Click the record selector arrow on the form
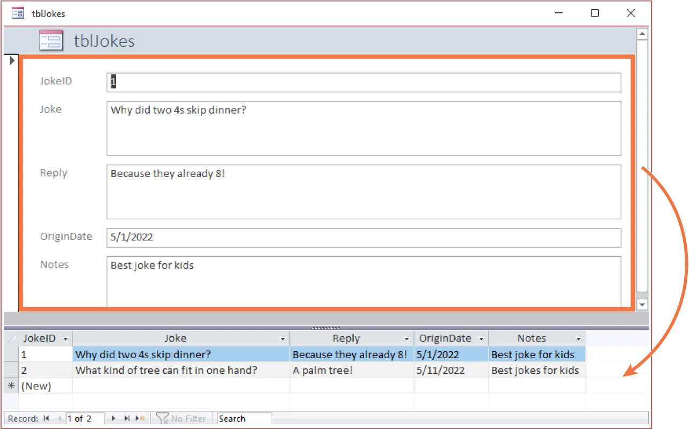This screenshot has height=429, width=689. (x=12, y=61)
